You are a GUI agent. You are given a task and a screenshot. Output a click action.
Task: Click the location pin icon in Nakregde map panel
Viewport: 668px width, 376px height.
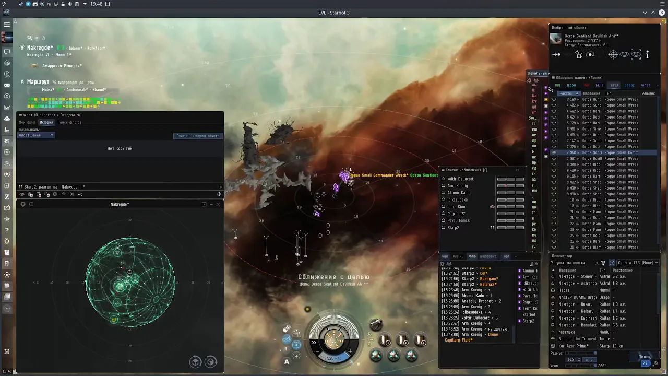[x=22, y=204]
